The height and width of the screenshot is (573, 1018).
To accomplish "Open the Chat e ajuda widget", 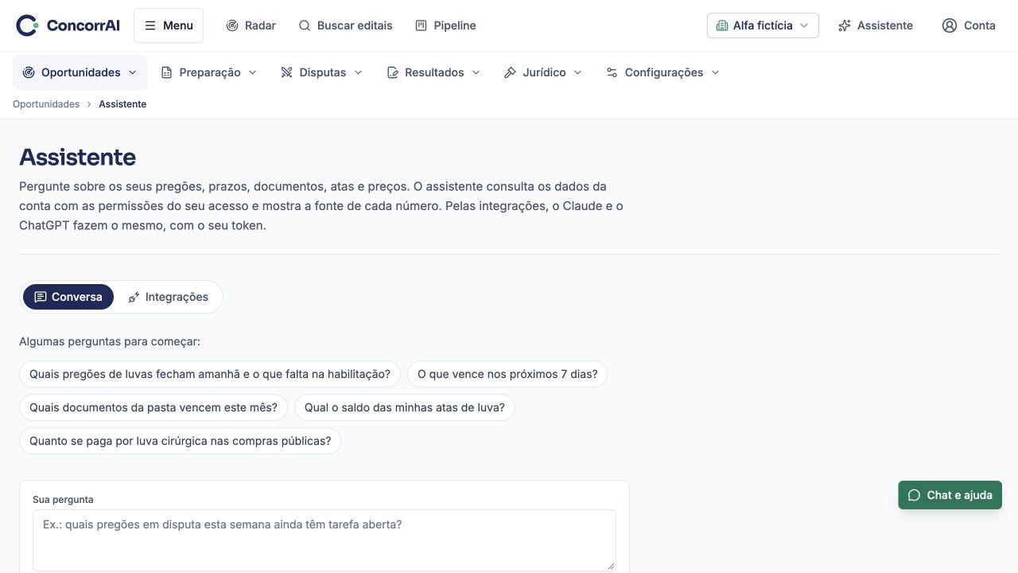I will click(950, 495).
